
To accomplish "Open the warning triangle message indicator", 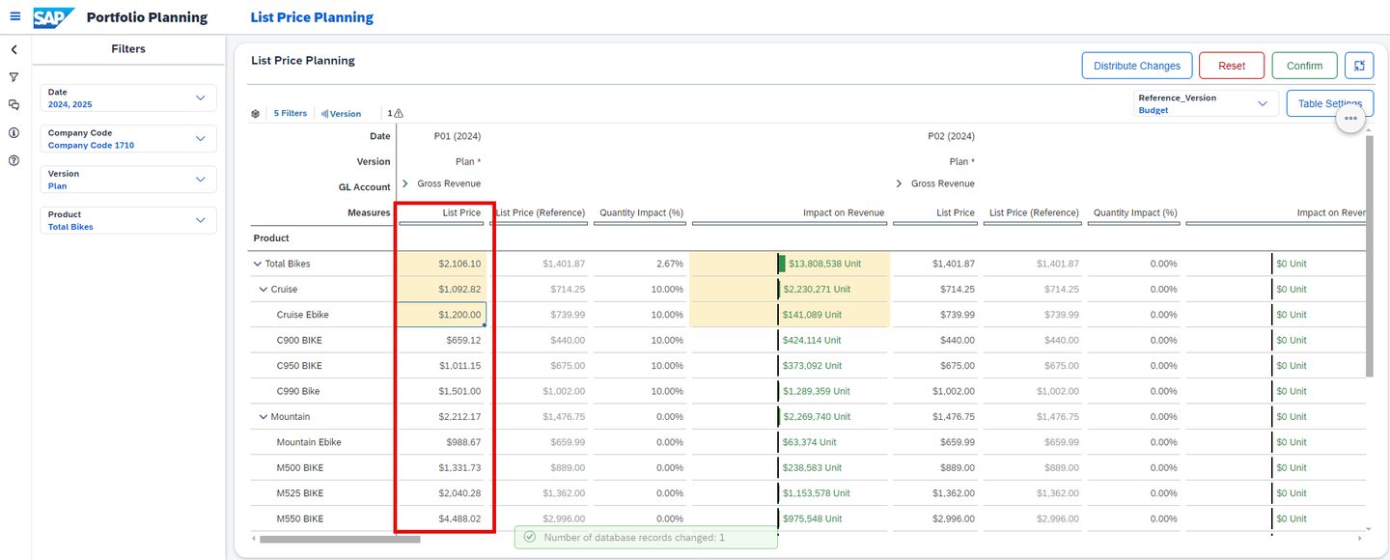I will pyautogui.click(x=399, y=113).
